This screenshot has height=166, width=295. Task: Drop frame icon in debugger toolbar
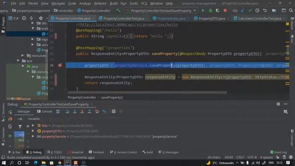[x=97, y=112]
